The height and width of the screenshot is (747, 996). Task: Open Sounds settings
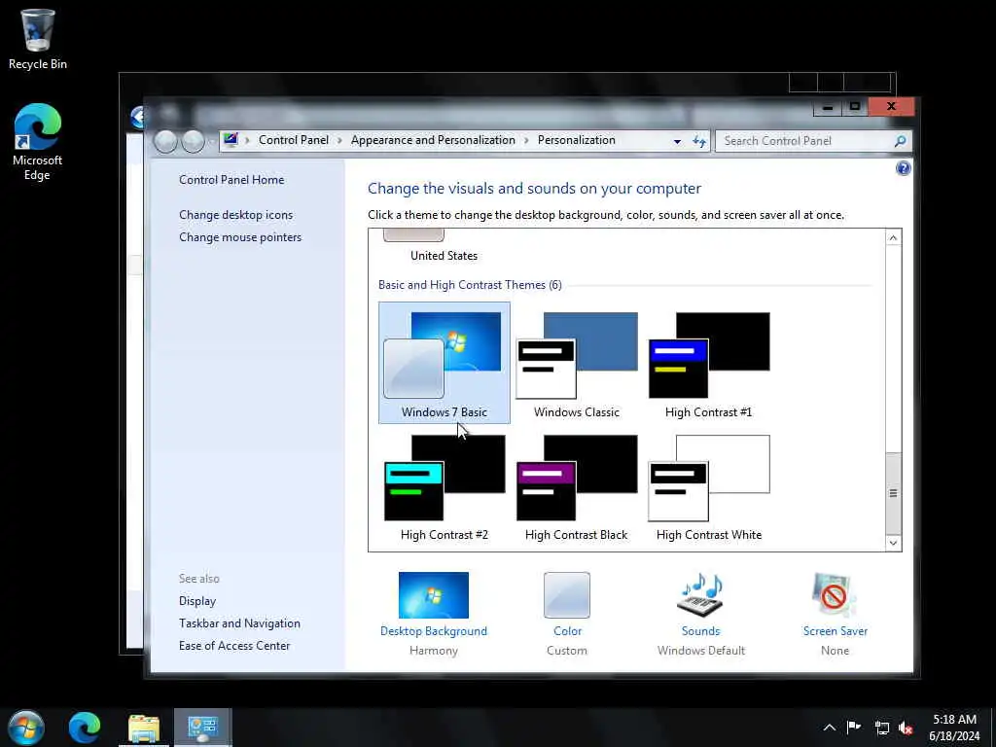701,614
